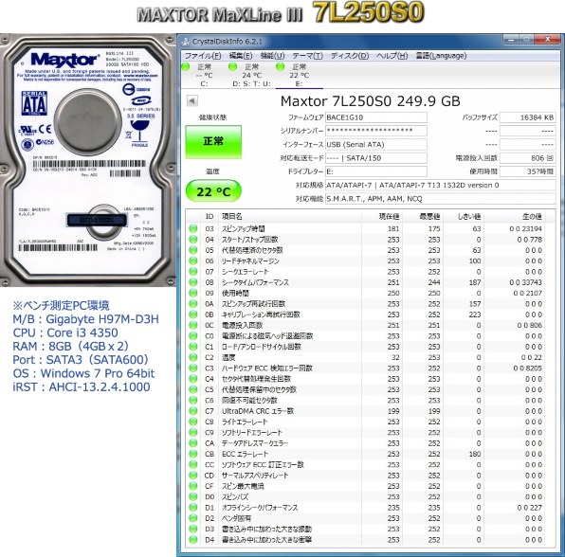Select row C5 代替処理保留中のセクタ数
The width and height of the screenshot is (565, 557).
coord(365,389)
